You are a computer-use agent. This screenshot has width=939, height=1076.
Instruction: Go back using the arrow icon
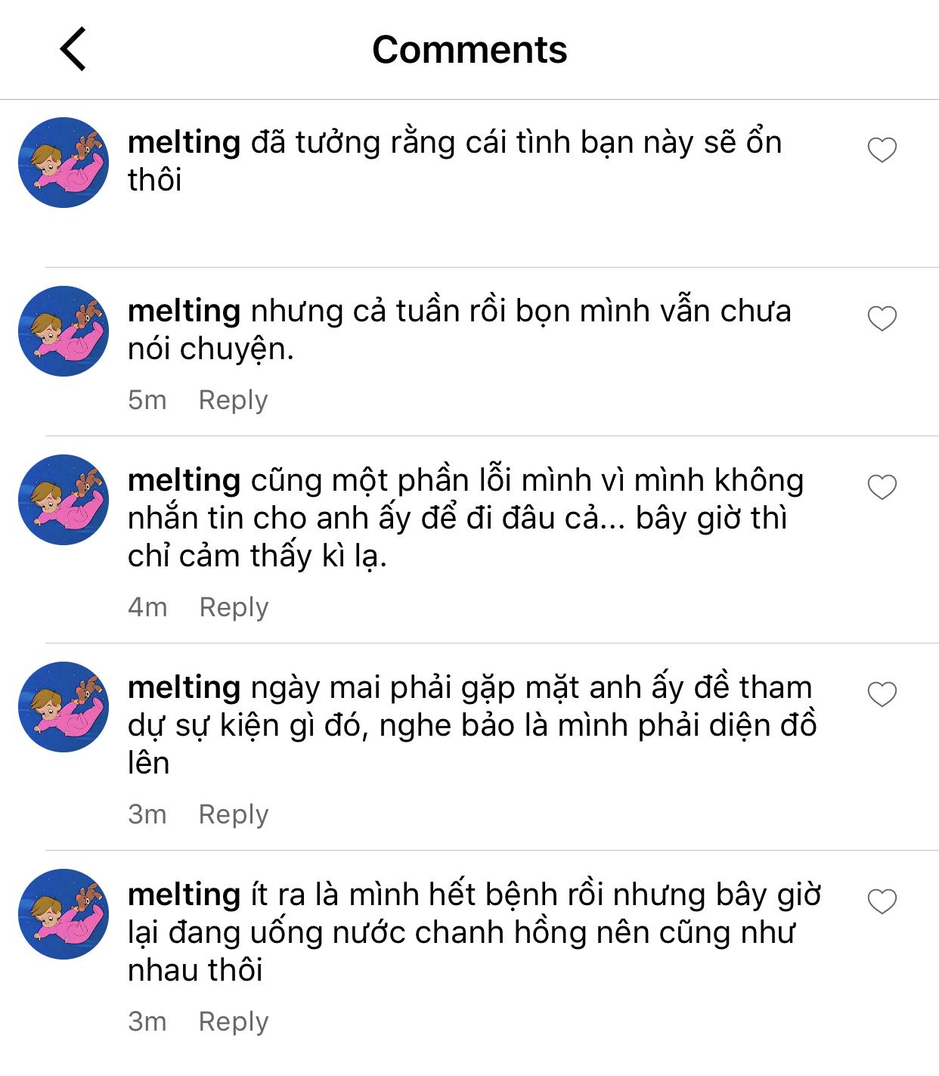pos(73,49)
